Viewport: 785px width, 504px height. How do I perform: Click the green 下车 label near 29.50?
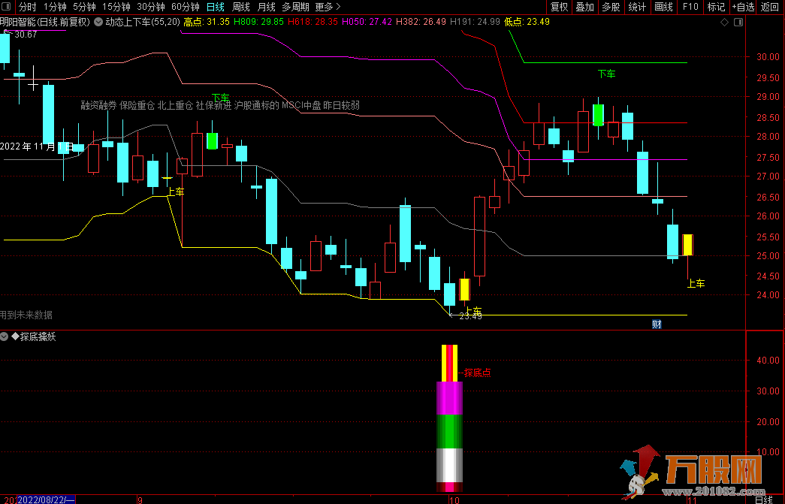607,74
